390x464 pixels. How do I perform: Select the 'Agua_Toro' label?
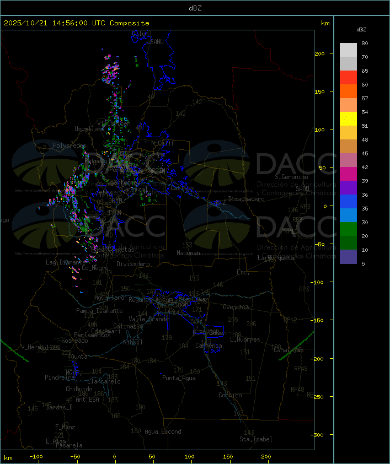(109, 298)
